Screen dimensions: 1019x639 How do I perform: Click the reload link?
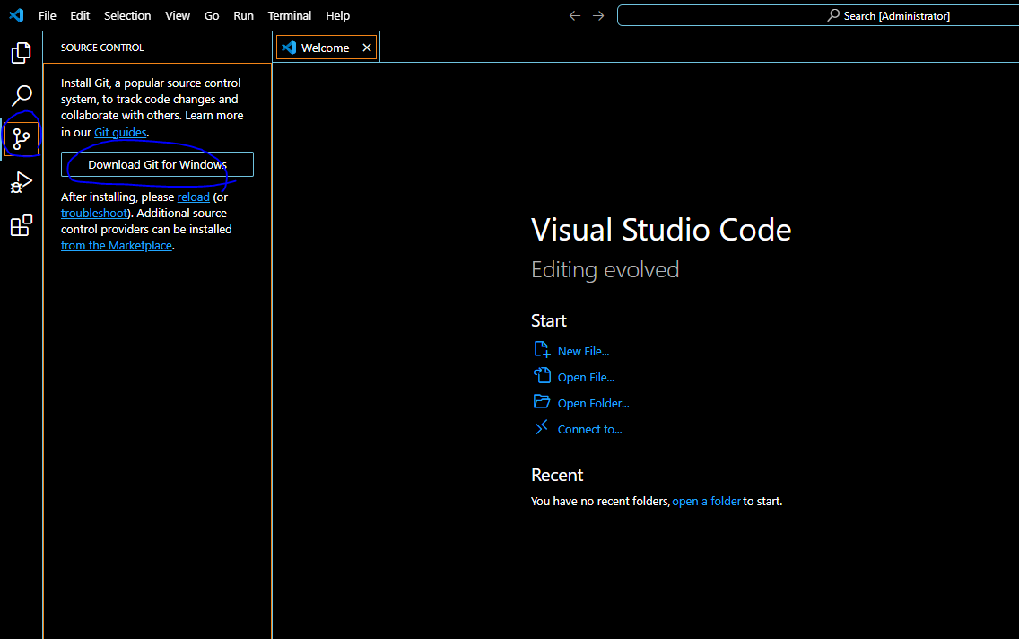(x=194, y=197)
